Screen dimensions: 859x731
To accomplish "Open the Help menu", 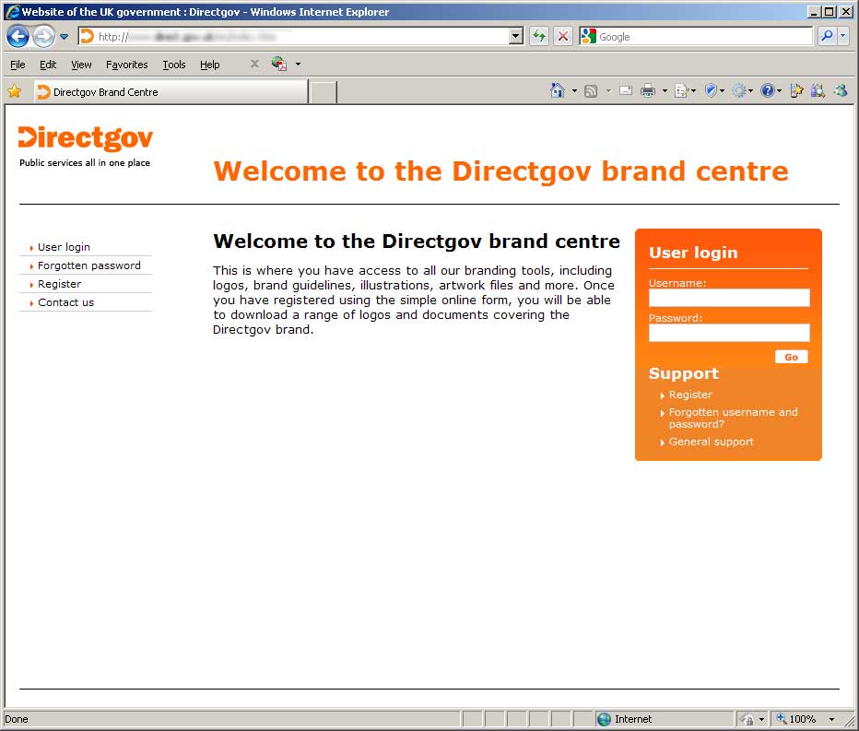I will pos(210,65).
